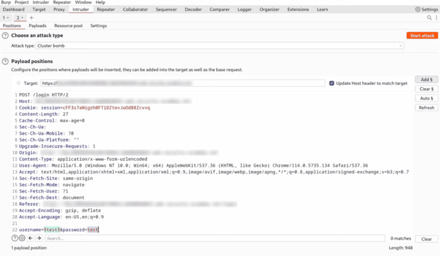The width and height of the screenshot is (440, 256).
Task: Switch to the Payloads sub-tab
Action: (38, 26)
